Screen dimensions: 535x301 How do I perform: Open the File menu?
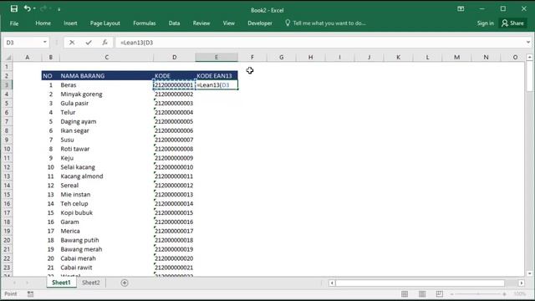click(x=14, y=23)
